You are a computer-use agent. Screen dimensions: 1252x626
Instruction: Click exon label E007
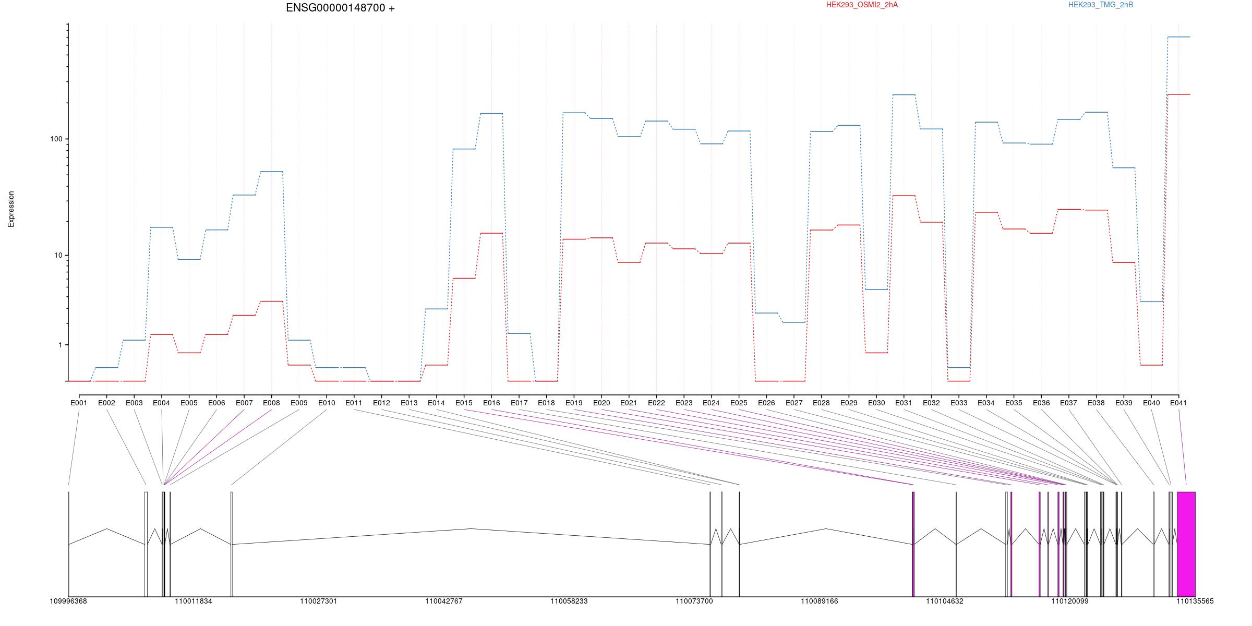coord(244,403)
